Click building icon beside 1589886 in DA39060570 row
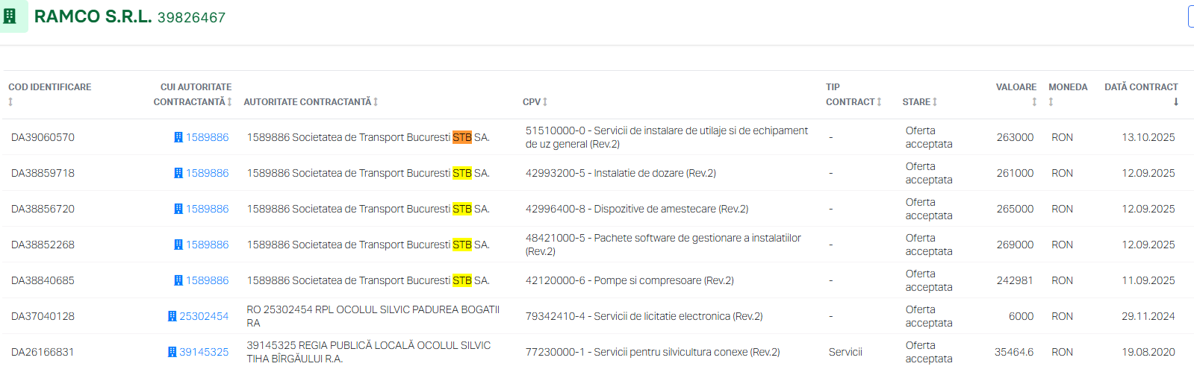 point(178,137)
